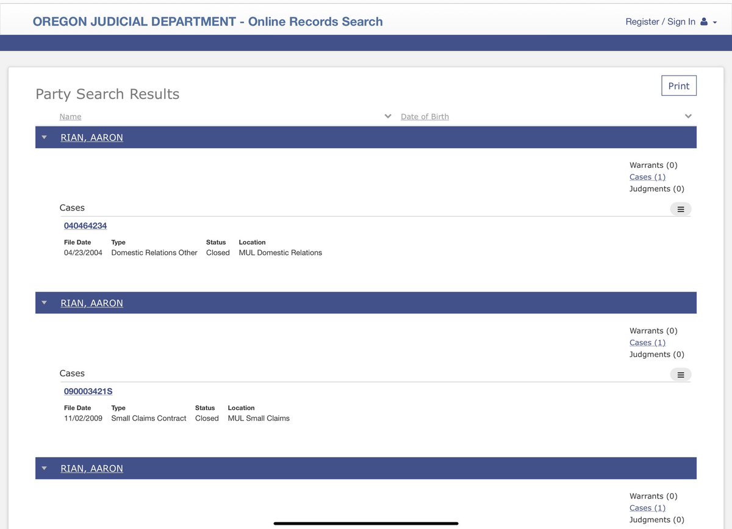Select file date 11/02/2009
Image resolution: width=732 pixels, height=529 pixels.
click(84, 418)
